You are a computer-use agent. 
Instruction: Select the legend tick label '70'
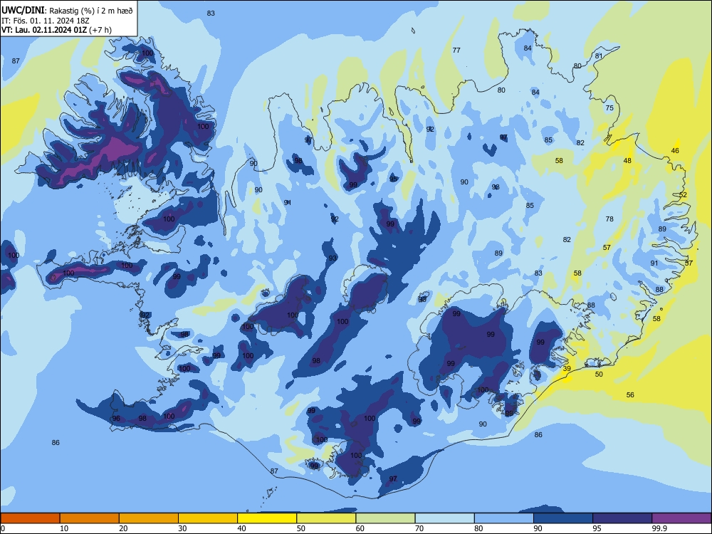pyautogui.click(x=419, y=528)
